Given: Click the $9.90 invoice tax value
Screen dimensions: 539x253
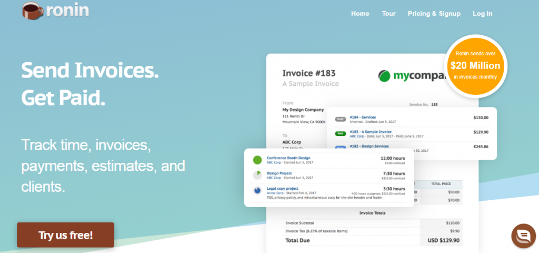Looking at the screenshot, I should (x=454, y=231).
